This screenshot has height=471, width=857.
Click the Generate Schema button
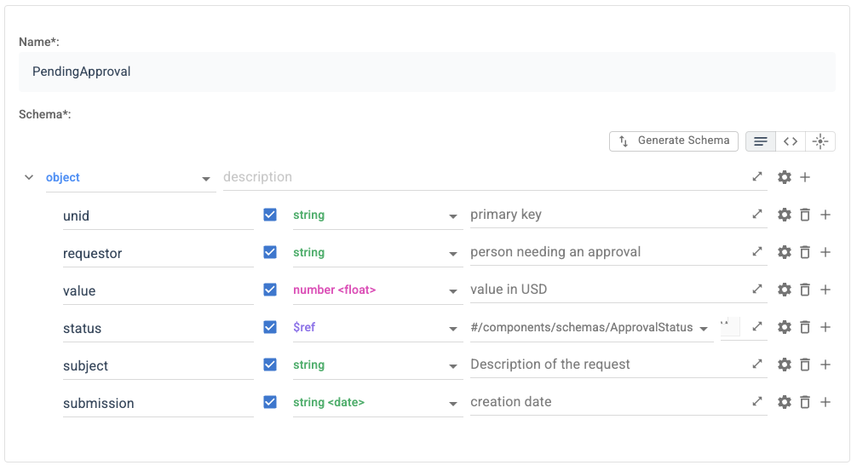674,141
